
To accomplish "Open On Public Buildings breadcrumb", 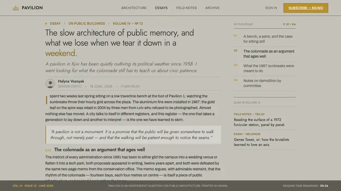I will (87, 23).
